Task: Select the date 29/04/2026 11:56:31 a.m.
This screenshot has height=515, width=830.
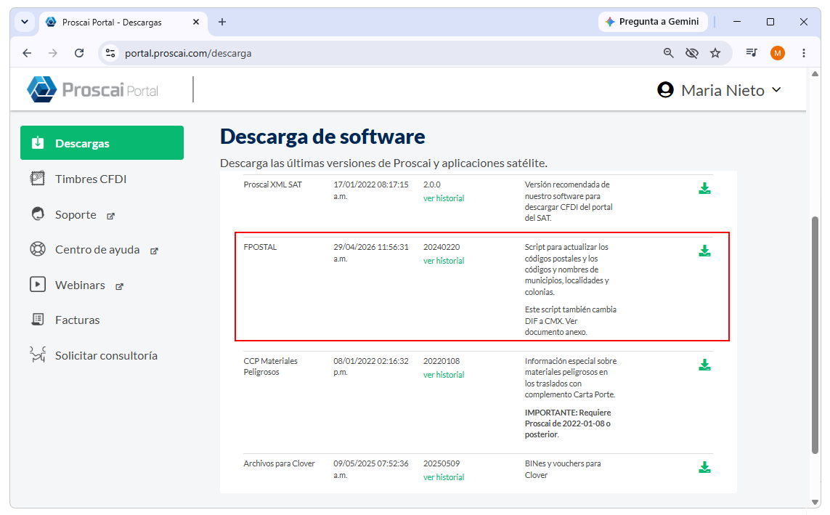Action: [371, 253]
